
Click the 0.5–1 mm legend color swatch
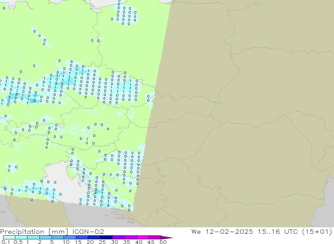point(21,237)
